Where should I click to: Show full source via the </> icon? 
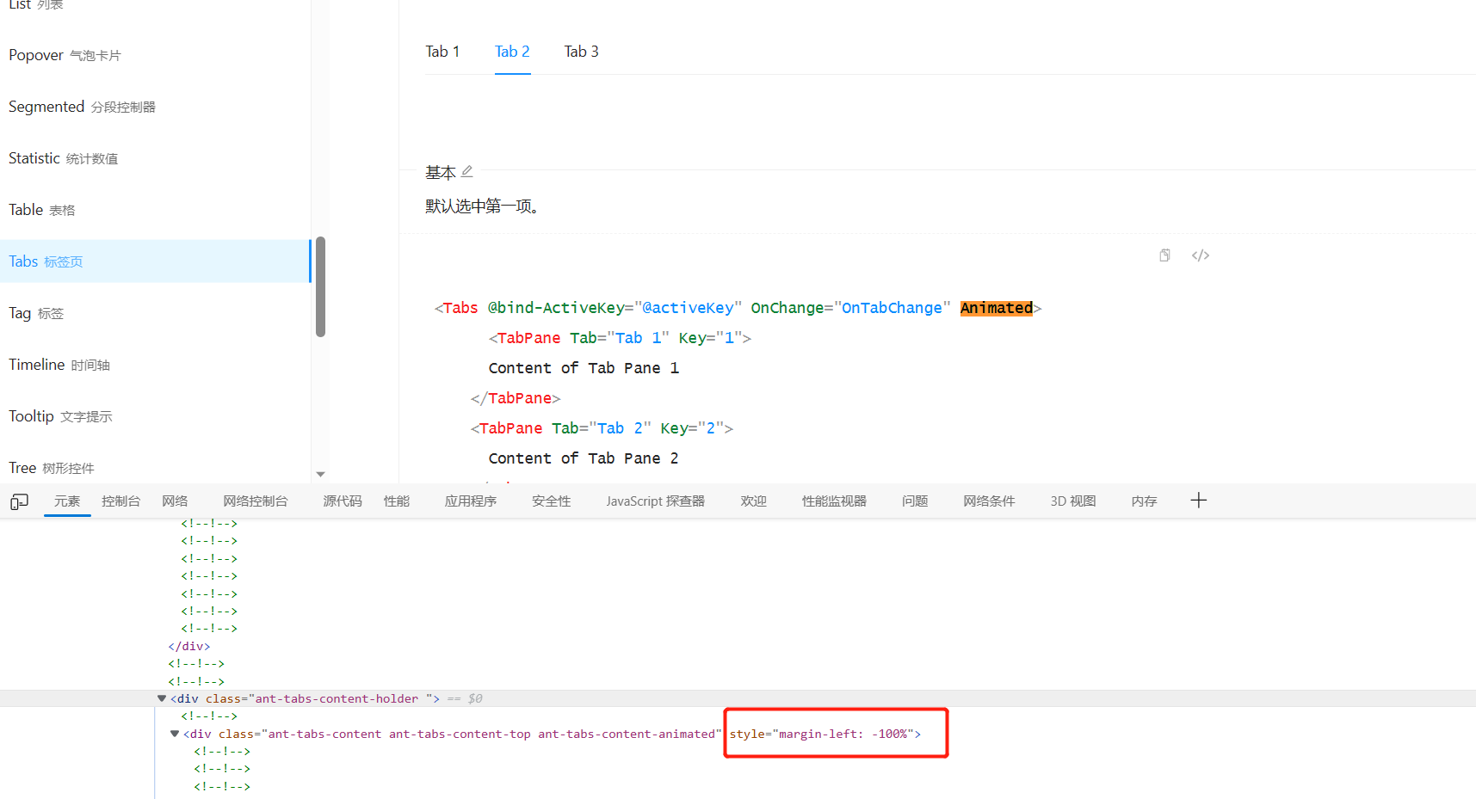click(1200, 255)
